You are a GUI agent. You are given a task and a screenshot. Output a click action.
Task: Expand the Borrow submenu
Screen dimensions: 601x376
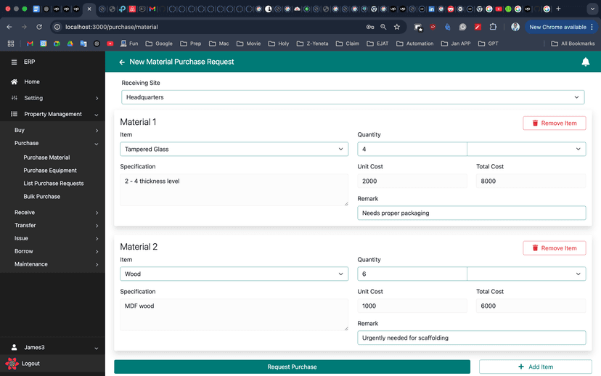(x=52, y=251)
